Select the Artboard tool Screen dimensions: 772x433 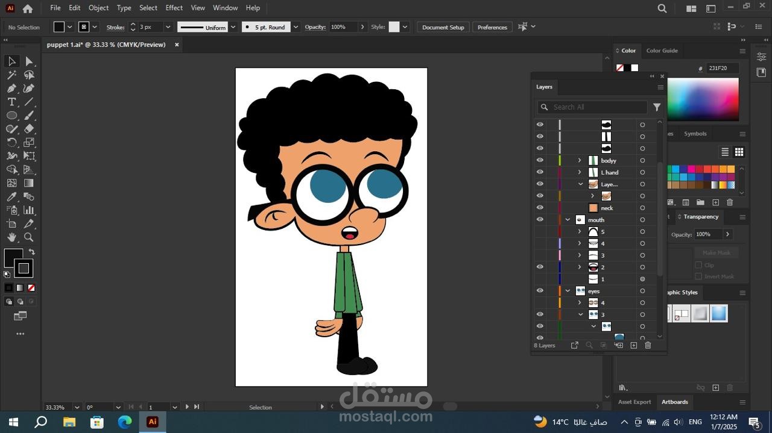click(11, 224)
